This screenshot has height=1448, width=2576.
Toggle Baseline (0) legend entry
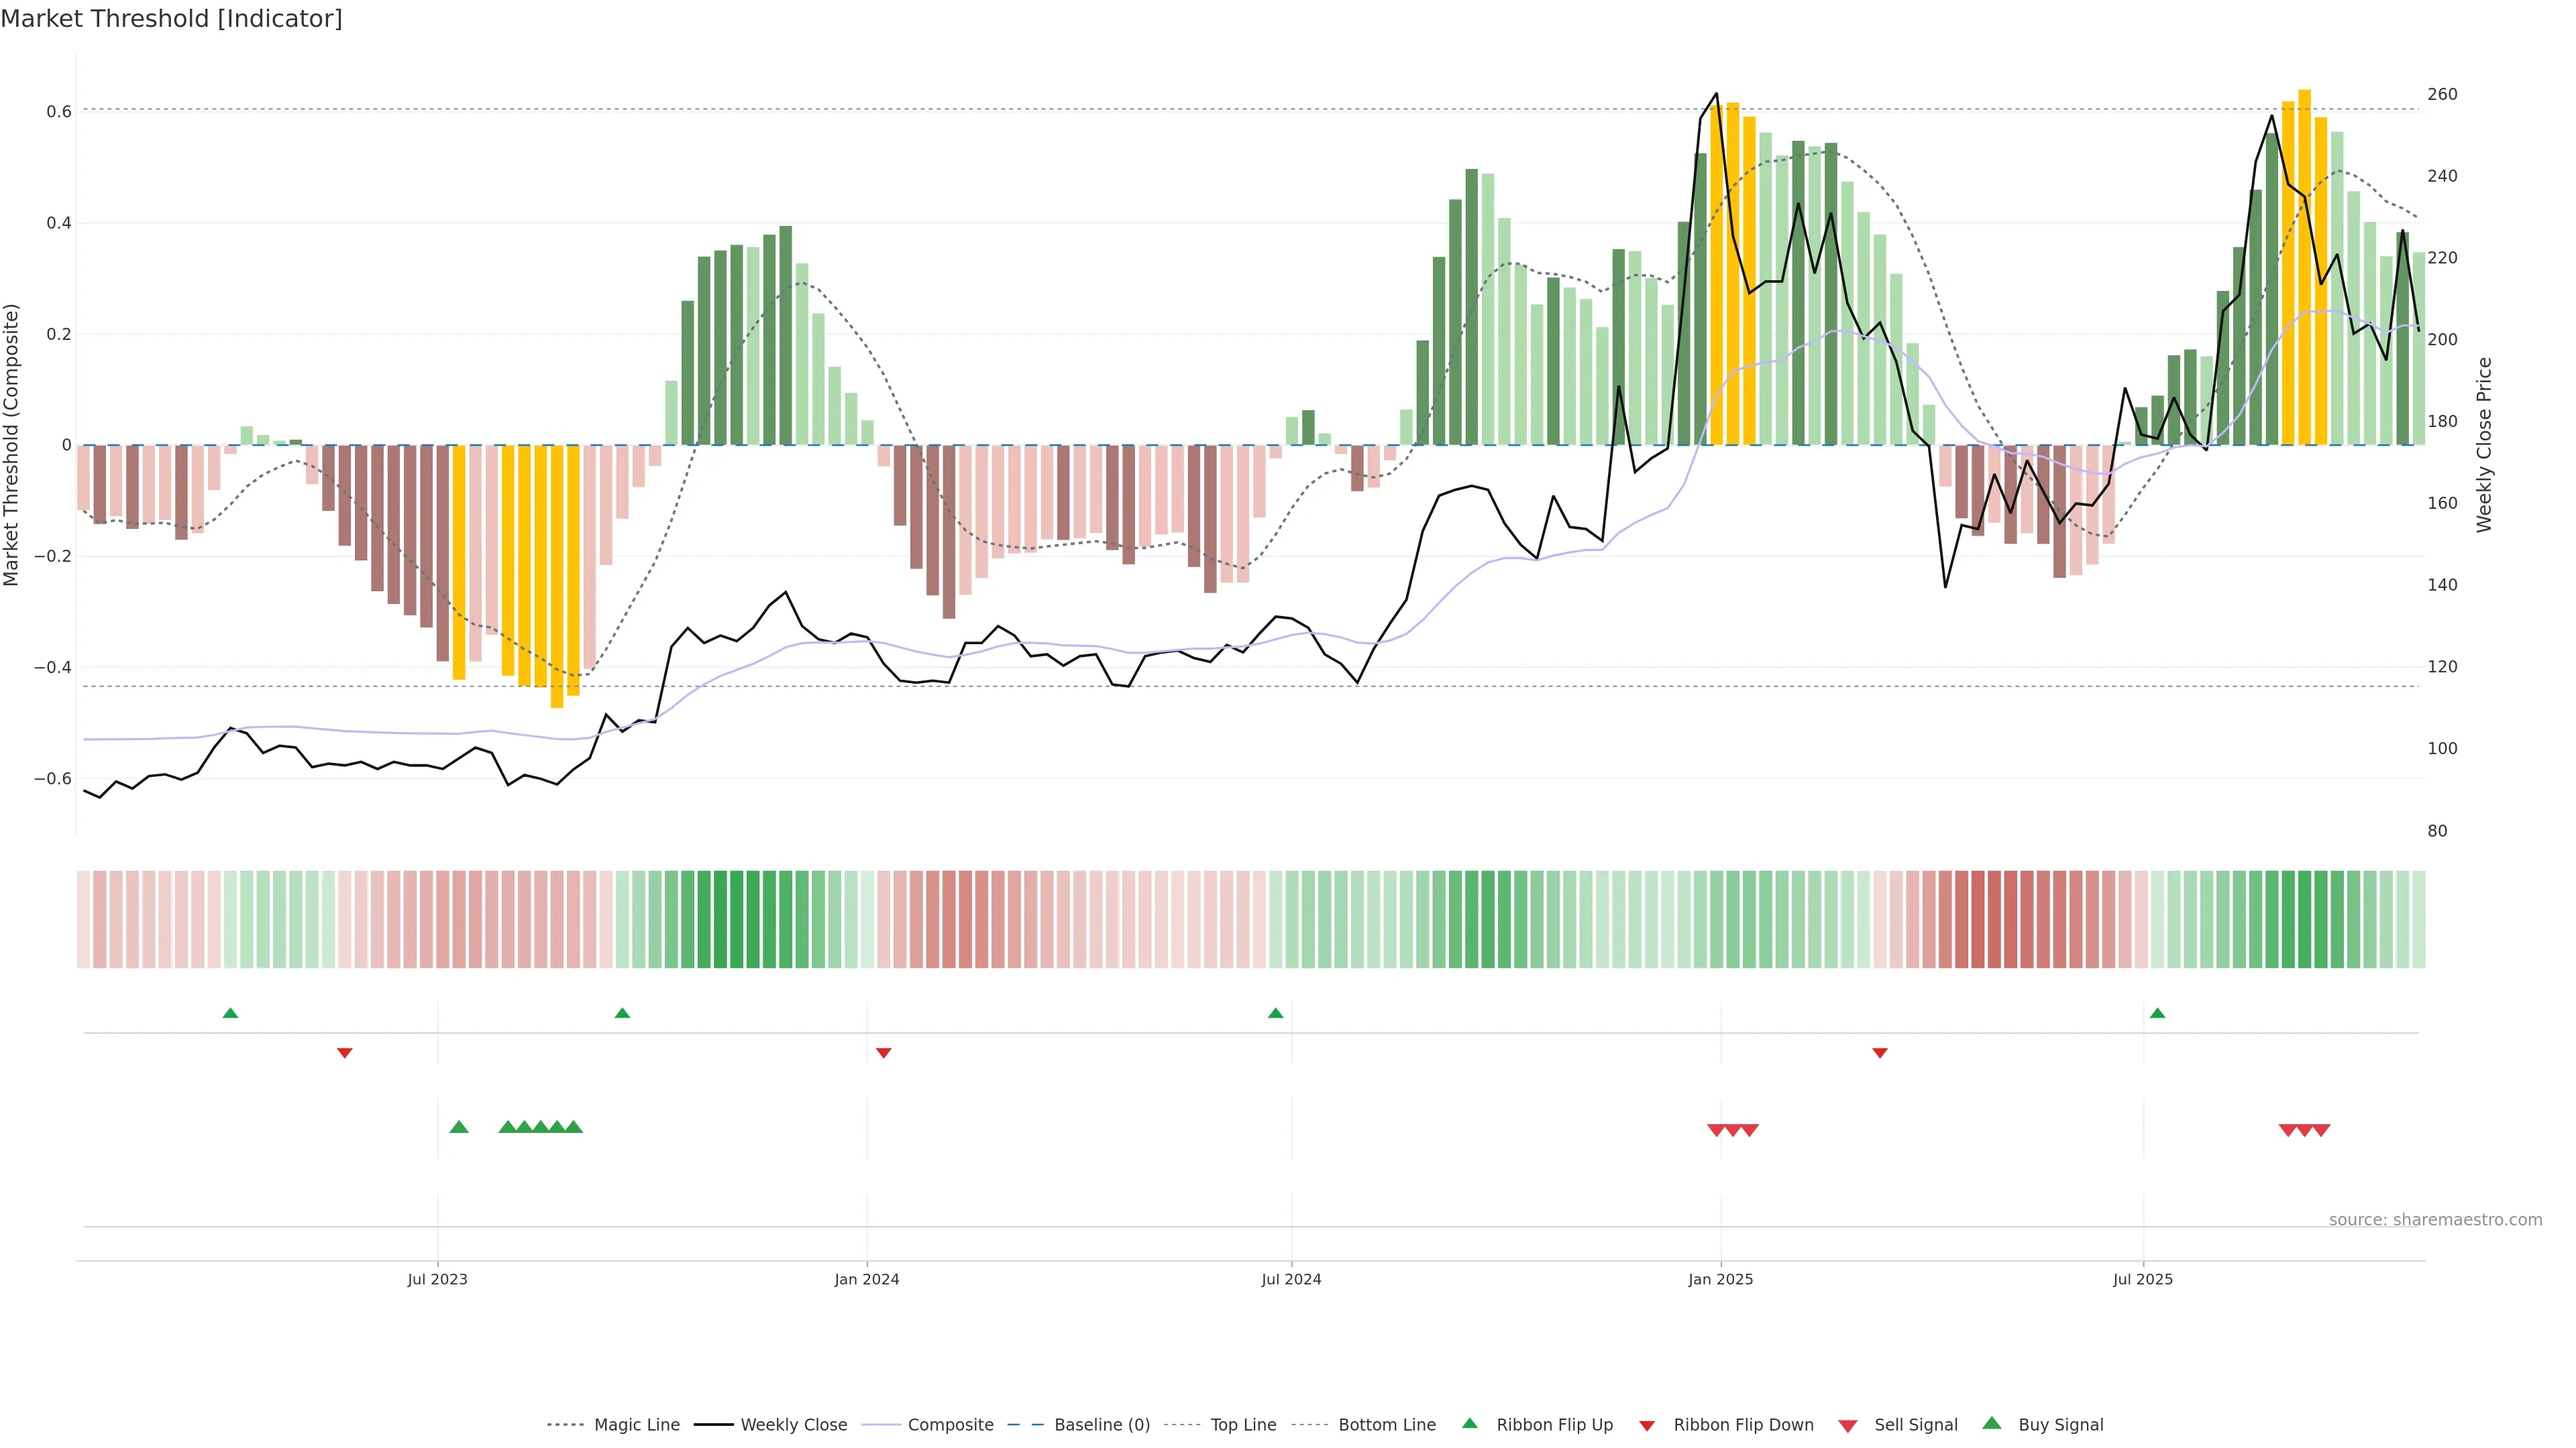(1101, 1425)
